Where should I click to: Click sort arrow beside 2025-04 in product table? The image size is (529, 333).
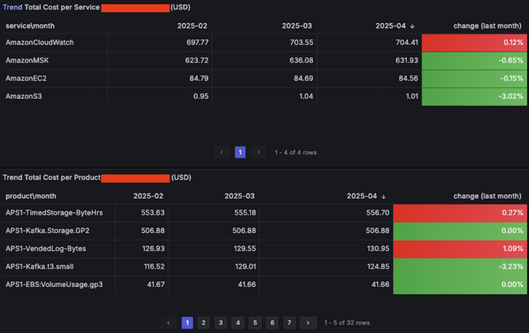coord(384,197)
